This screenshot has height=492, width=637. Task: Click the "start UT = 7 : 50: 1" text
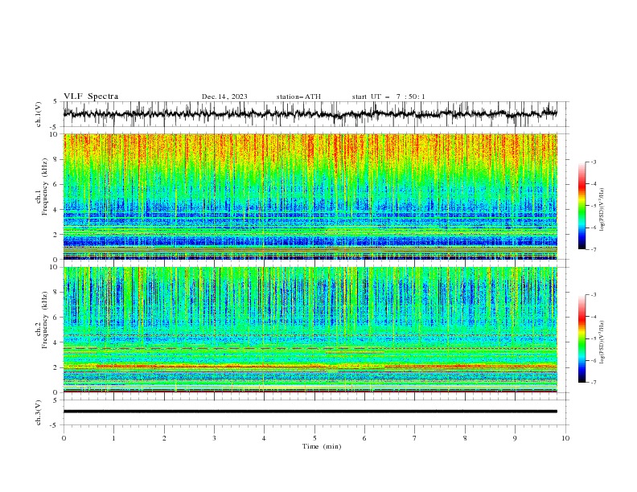tap(388, 96)
